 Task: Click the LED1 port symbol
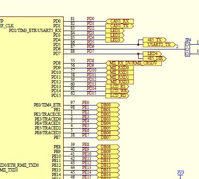click(115, 31)
